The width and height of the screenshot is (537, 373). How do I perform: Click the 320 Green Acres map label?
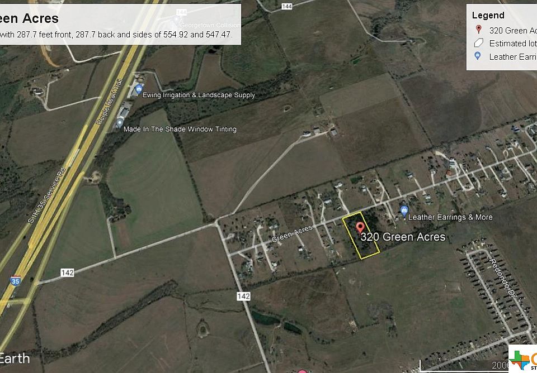pos(403,237)
